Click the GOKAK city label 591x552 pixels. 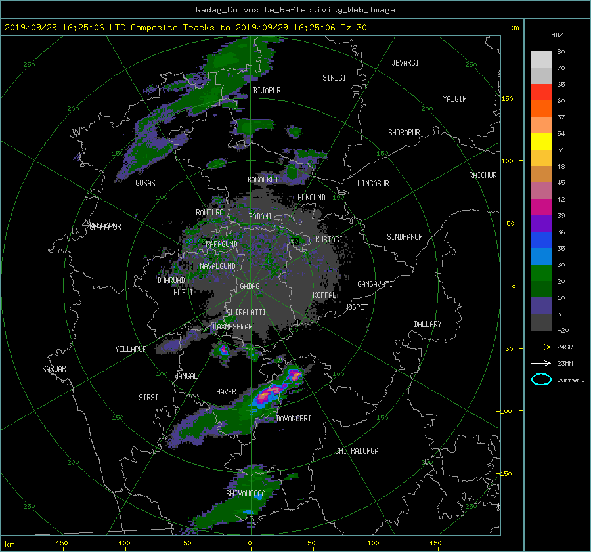[x=145, y=182]
